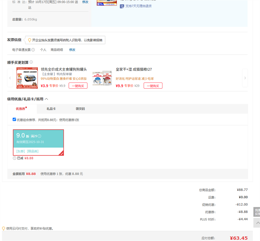Switch to the 领货码 tab
260x241 pixels.
pos(80,109)
